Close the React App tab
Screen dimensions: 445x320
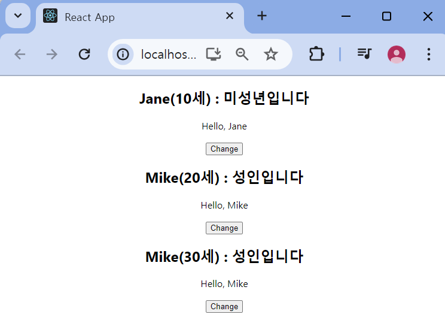coord(229,16)
